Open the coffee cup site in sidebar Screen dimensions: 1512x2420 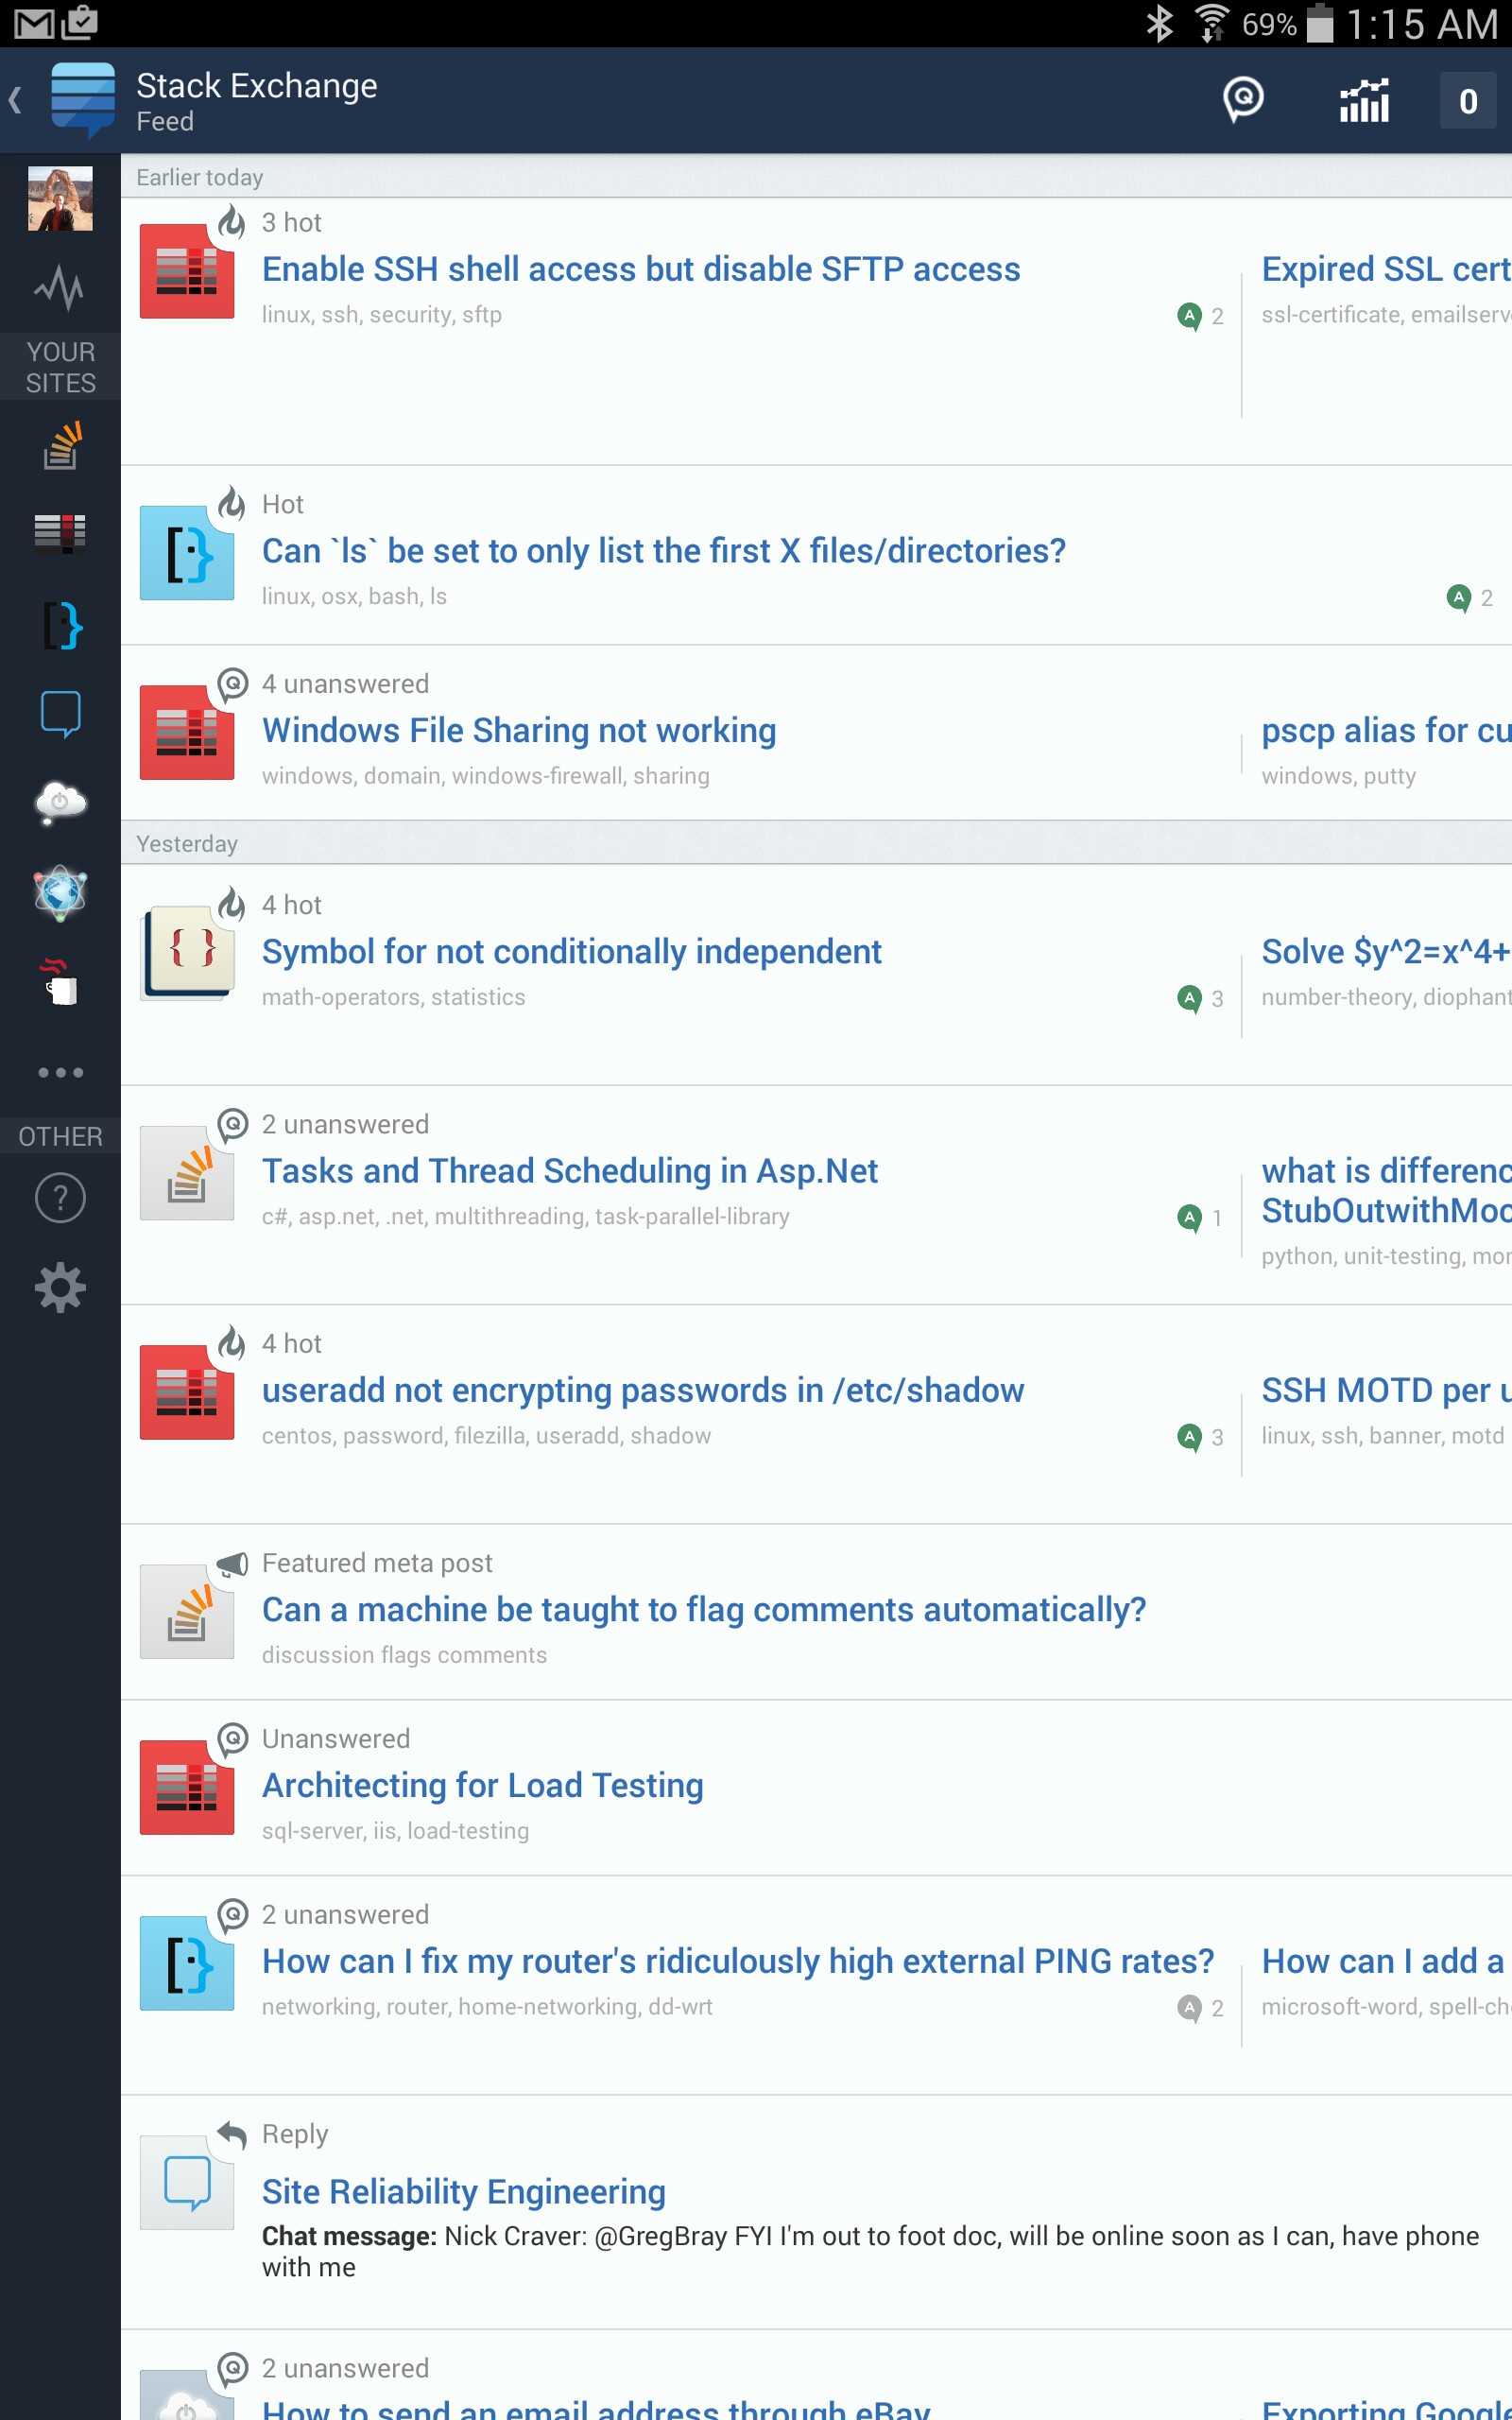coord(60,981)
